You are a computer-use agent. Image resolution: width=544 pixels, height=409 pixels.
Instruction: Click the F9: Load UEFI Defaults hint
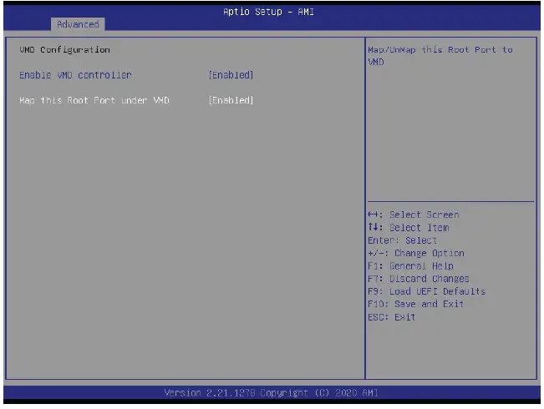pos(427,291)
